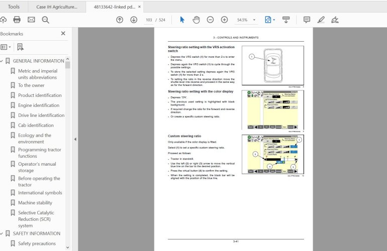
Task: Activate the selection arrow tool
Action: [x=182, y=20]
